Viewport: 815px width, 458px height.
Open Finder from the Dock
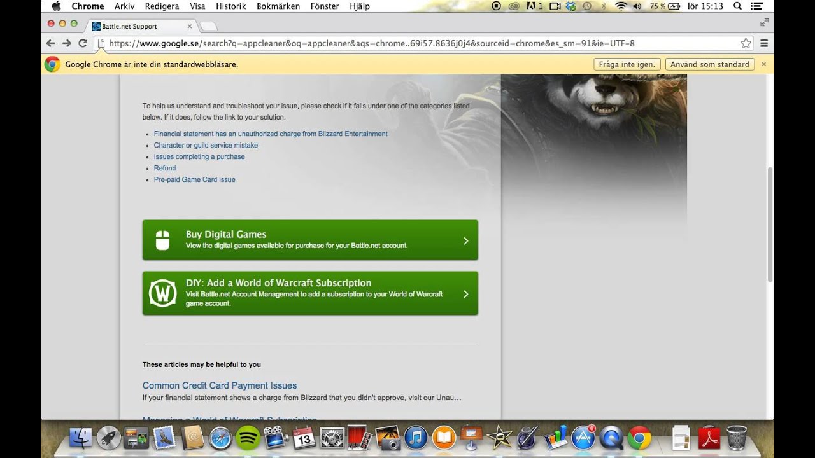(x=81, y=438)
